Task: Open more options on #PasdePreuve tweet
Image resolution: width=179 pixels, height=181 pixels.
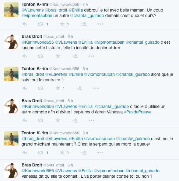Action: tap(91, 120)
